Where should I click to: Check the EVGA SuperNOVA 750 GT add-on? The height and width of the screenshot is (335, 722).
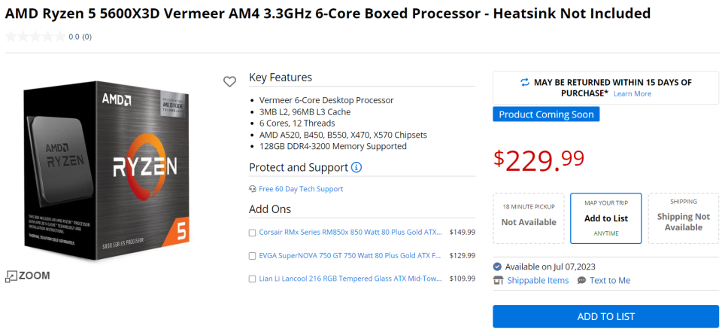[253, 256]
